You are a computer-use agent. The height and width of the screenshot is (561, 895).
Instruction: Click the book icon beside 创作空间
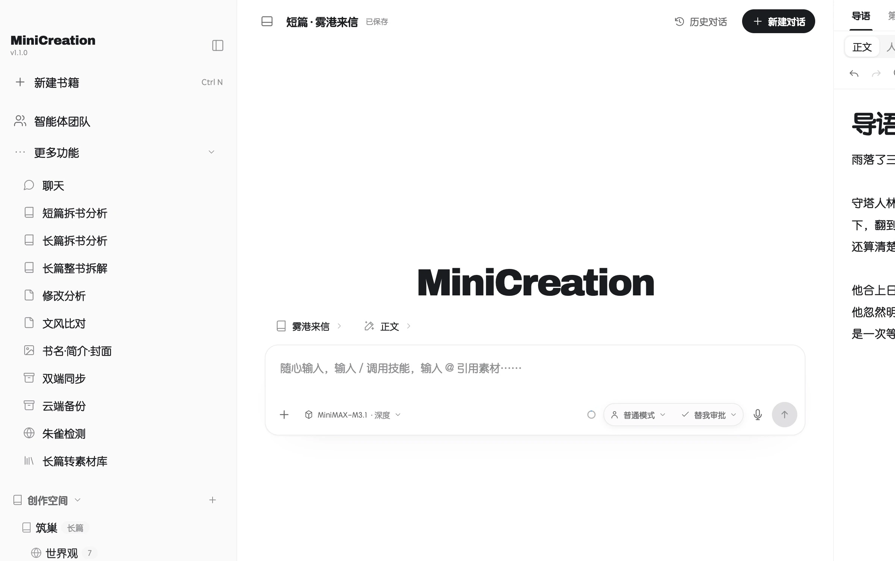[18, 500]
